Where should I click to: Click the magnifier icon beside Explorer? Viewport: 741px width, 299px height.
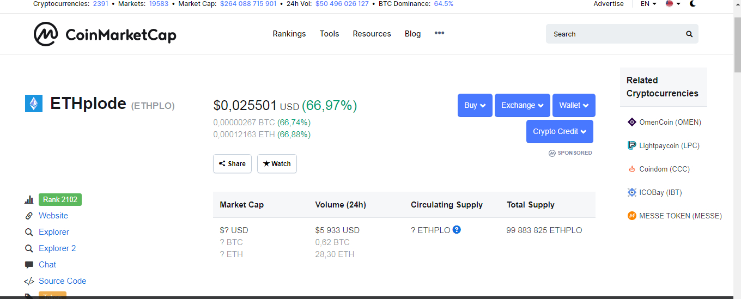(29, 232)
